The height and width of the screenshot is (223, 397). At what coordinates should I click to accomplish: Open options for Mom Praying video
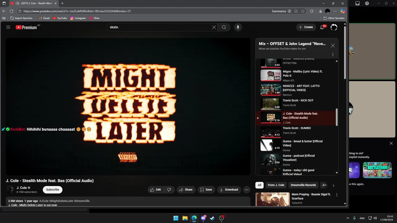pyautogui.click(x=337, y=195)
